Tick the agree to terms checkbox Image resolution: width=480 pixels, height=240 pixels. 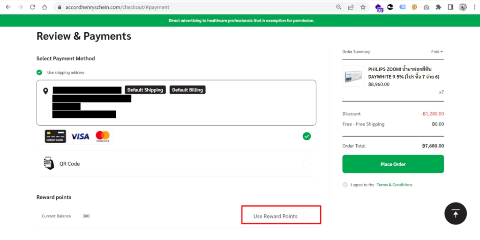point(345,185)
